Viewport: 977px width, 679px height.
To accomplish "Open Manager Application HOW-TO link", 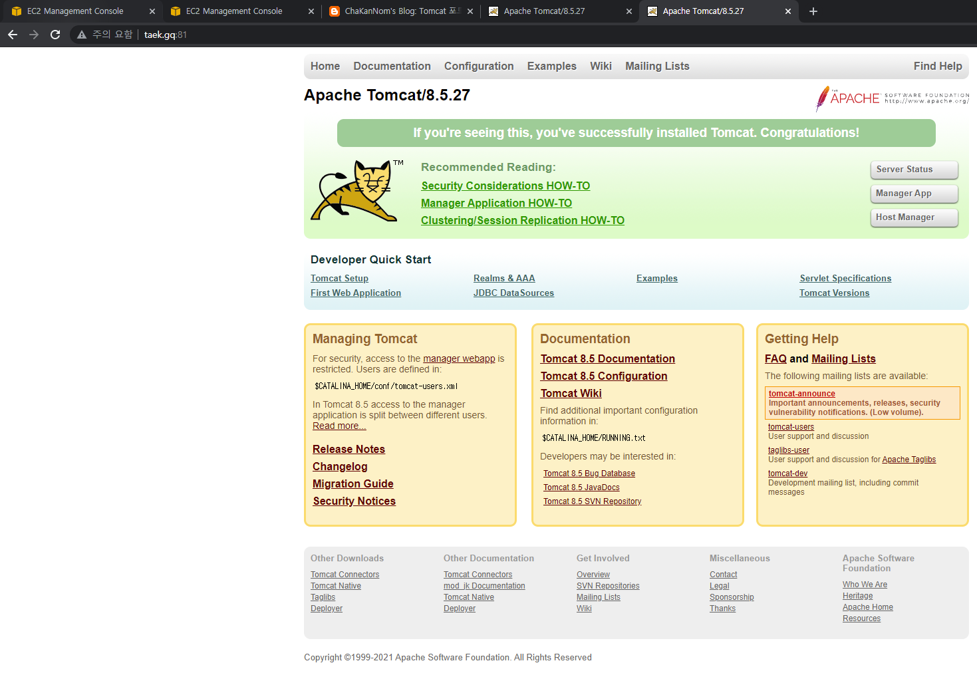I will tap(496, 203).
